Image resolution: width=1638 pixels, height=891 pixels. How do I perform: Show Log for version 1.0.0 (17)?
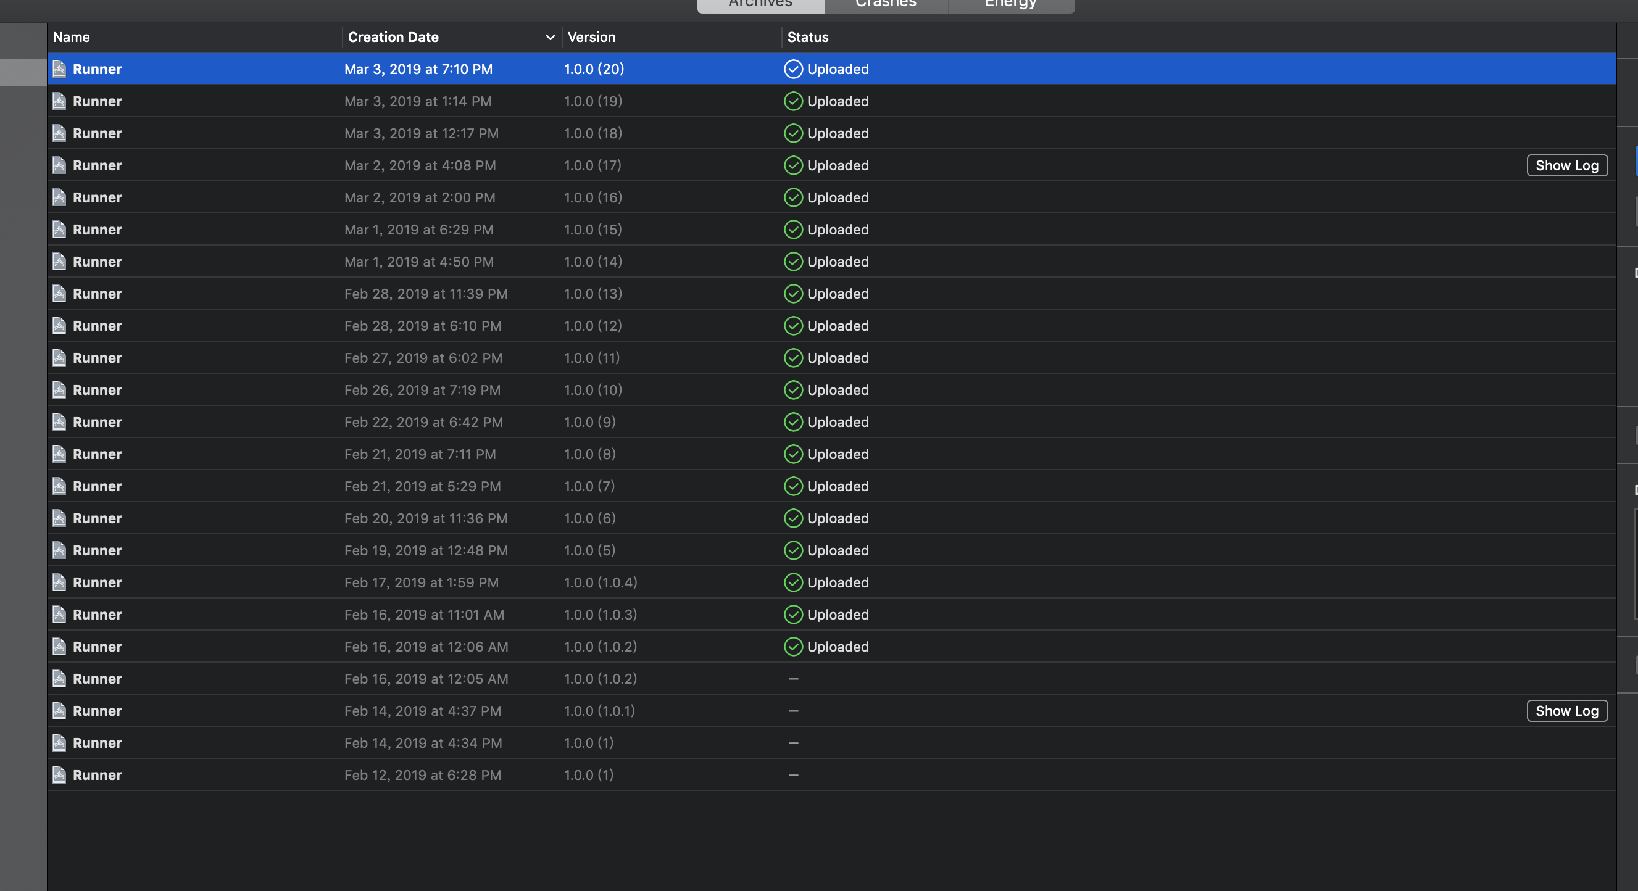(x=1566, y=165)
